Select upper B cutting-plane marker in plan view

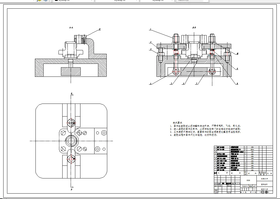[71, 94]
